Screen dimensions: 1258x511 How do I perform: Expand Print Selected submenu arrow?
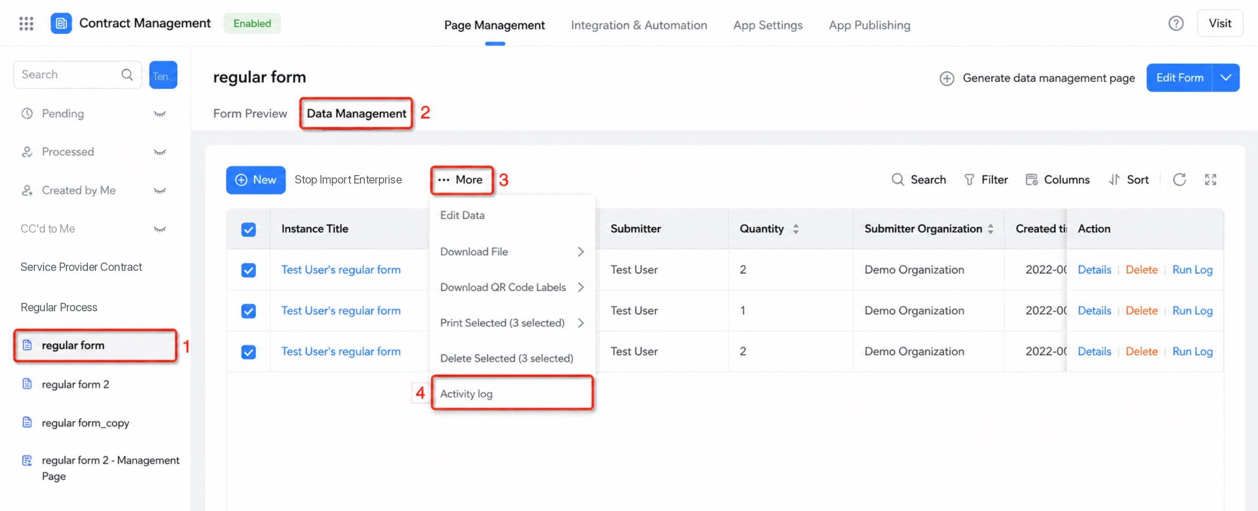(580, 323)
